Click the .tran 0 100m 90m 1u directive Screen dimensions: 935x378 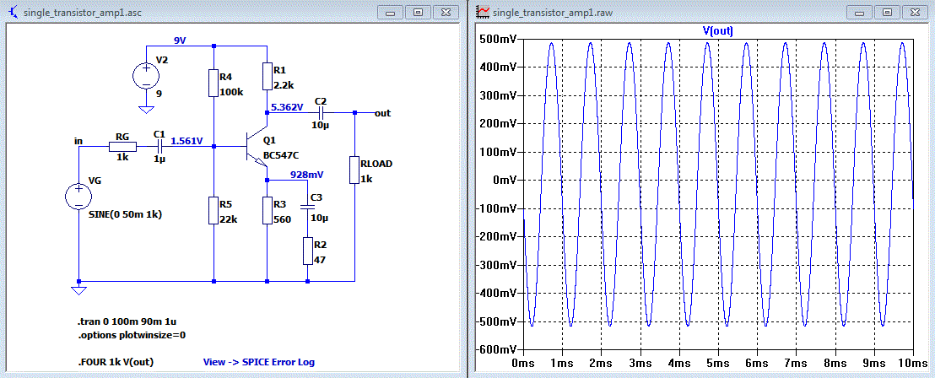pos(129,322)
